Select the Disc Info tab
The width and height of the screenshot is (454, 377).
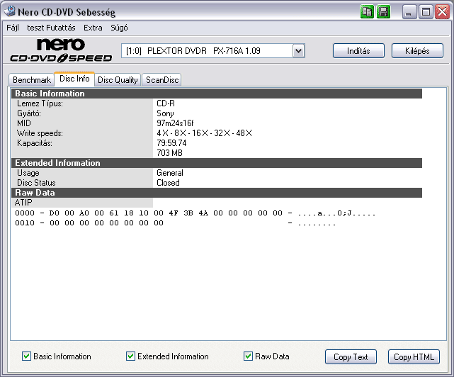[x=74, y=79]
